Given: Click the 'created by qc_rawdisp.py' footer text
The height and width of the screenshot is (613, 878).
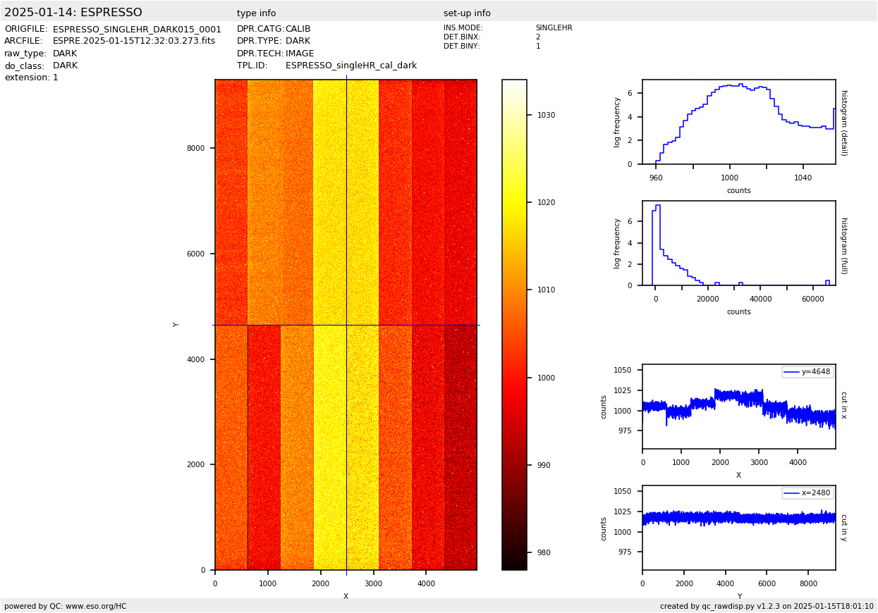Looking at the screenshot, I should pyautogui.click(x=767, y=606).
